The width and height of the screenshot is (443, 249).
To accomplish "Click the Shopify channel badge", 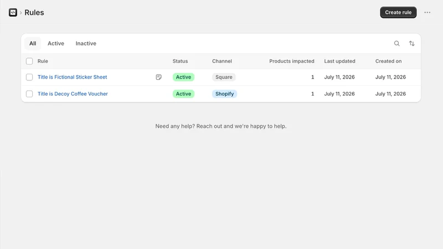I will tap(225, 94).
